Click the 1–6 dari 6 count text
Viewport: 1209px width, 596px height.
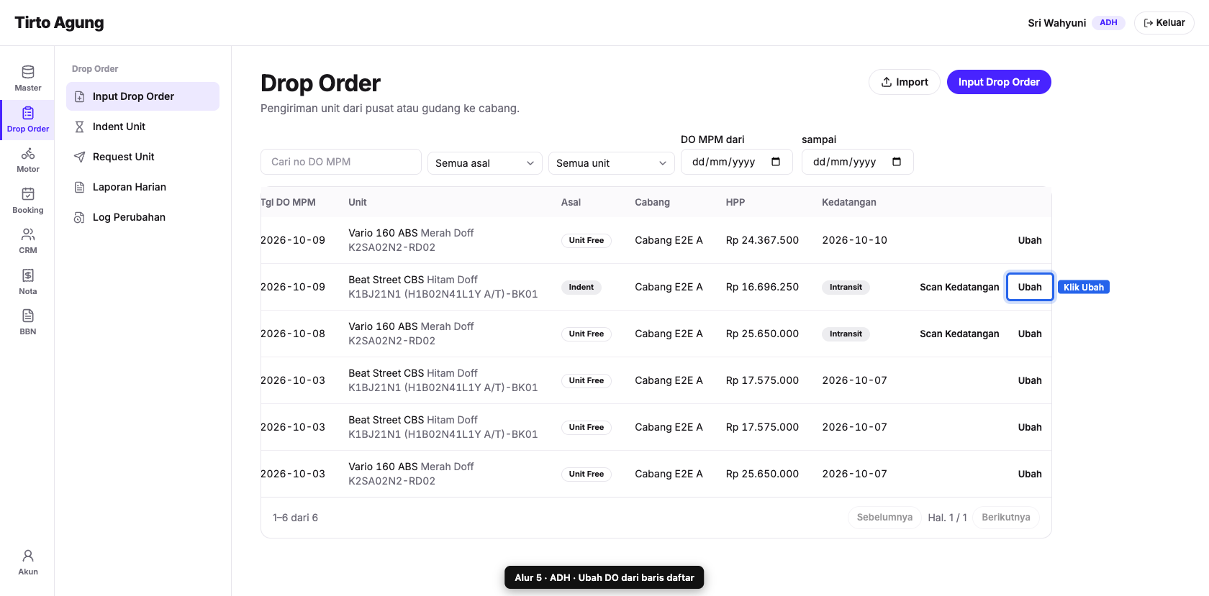coord(295,518)
